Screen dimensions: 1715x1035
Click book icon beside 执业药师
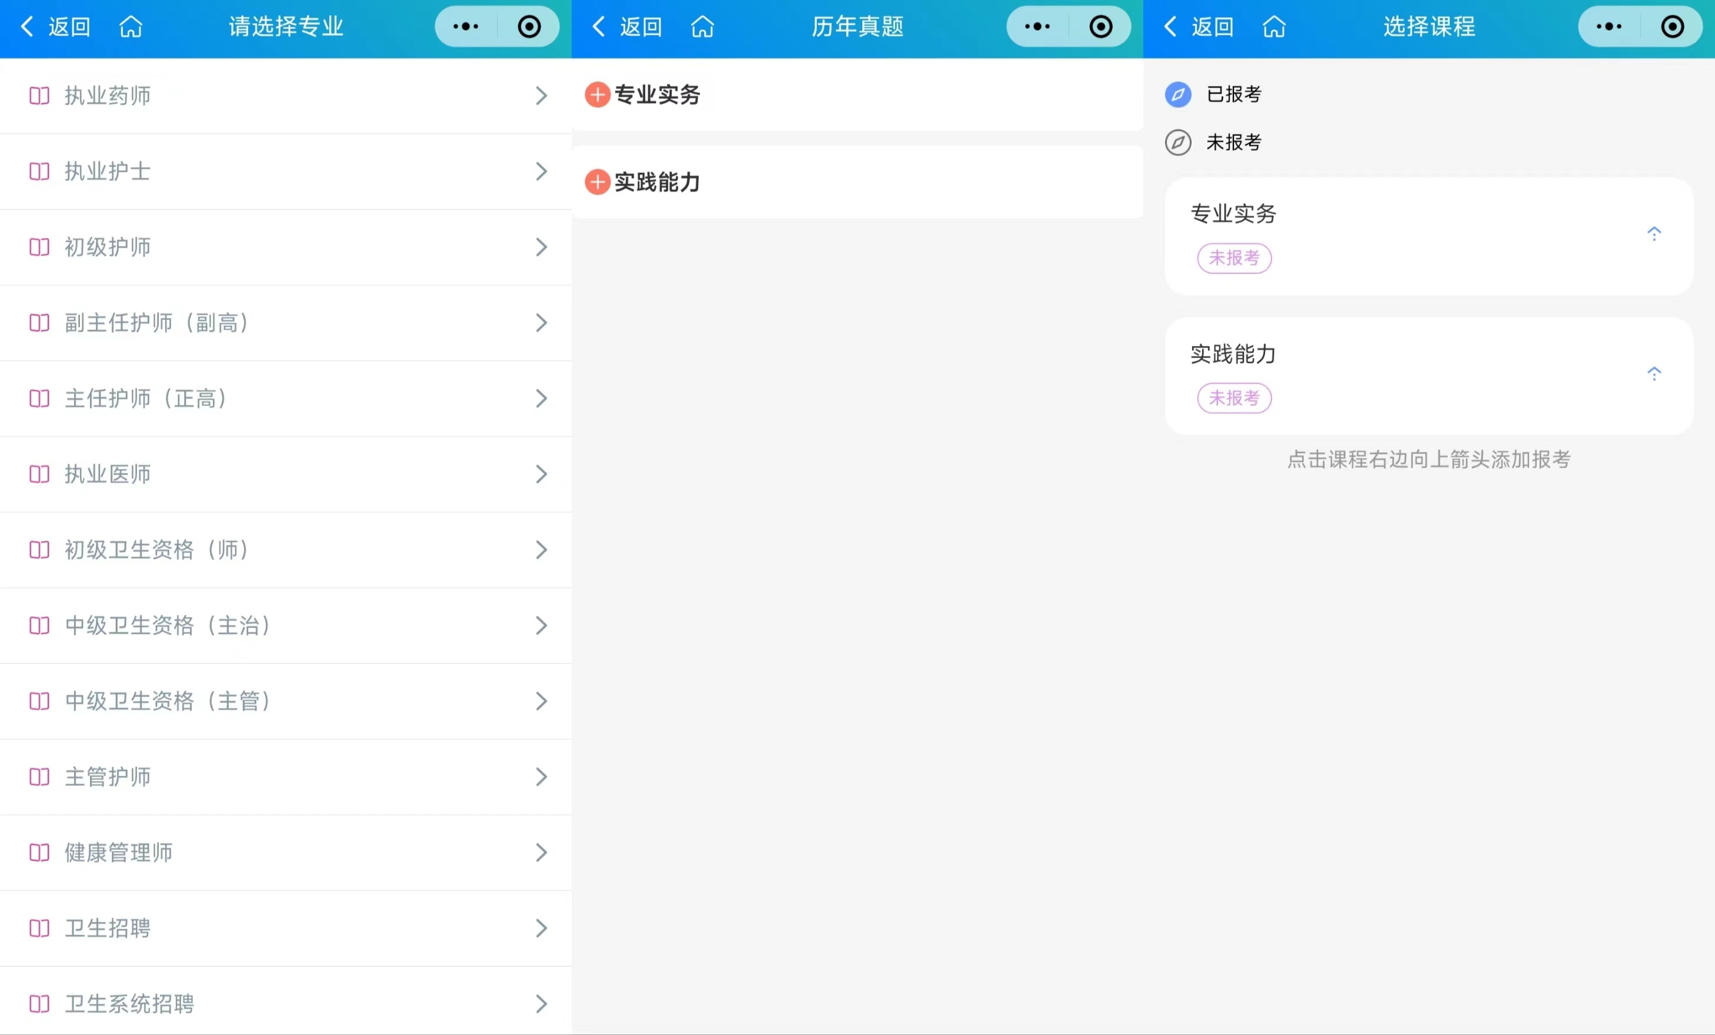[x=39, y=95]
